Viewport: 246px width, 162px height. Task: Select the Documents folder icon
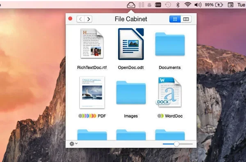pyautogui.click(x=170, y=44)
